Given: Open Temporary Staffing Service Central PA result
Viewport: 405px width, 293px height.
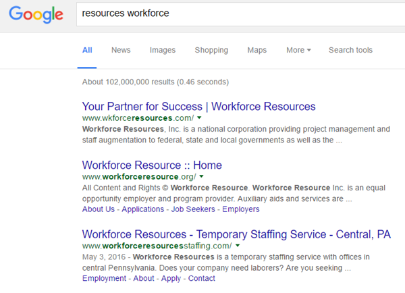Looking at the screenshot, I should 236,234.
